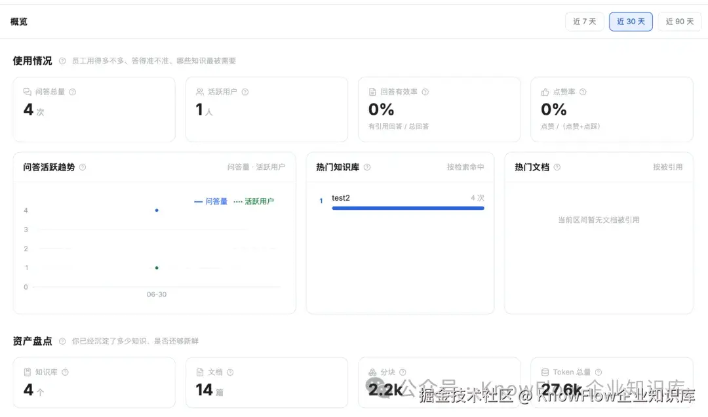Click the 按被引用 label
The image size is (708, 417).
(x=667, y=167)
